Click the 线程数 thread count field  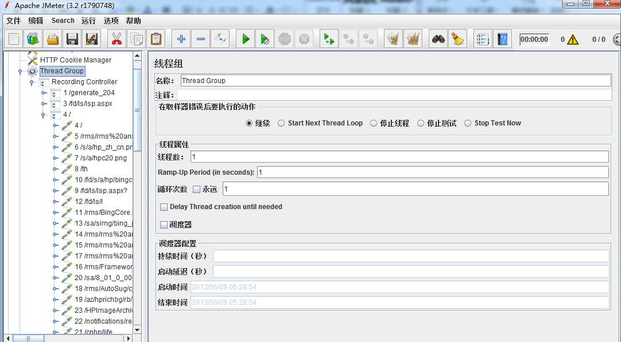pyautogui.click(x=399, y=157)
